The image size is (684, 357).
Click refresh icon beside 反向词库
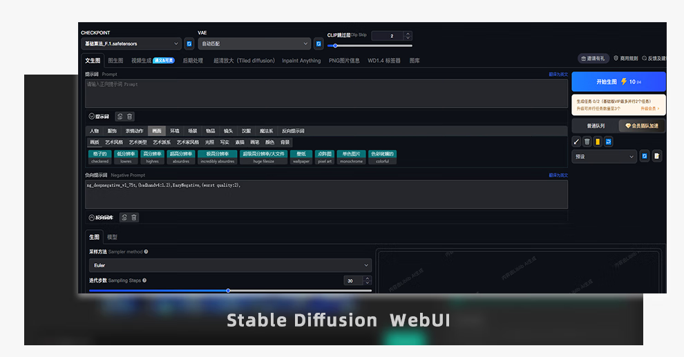pyautogui.click(x=124, y=217)
